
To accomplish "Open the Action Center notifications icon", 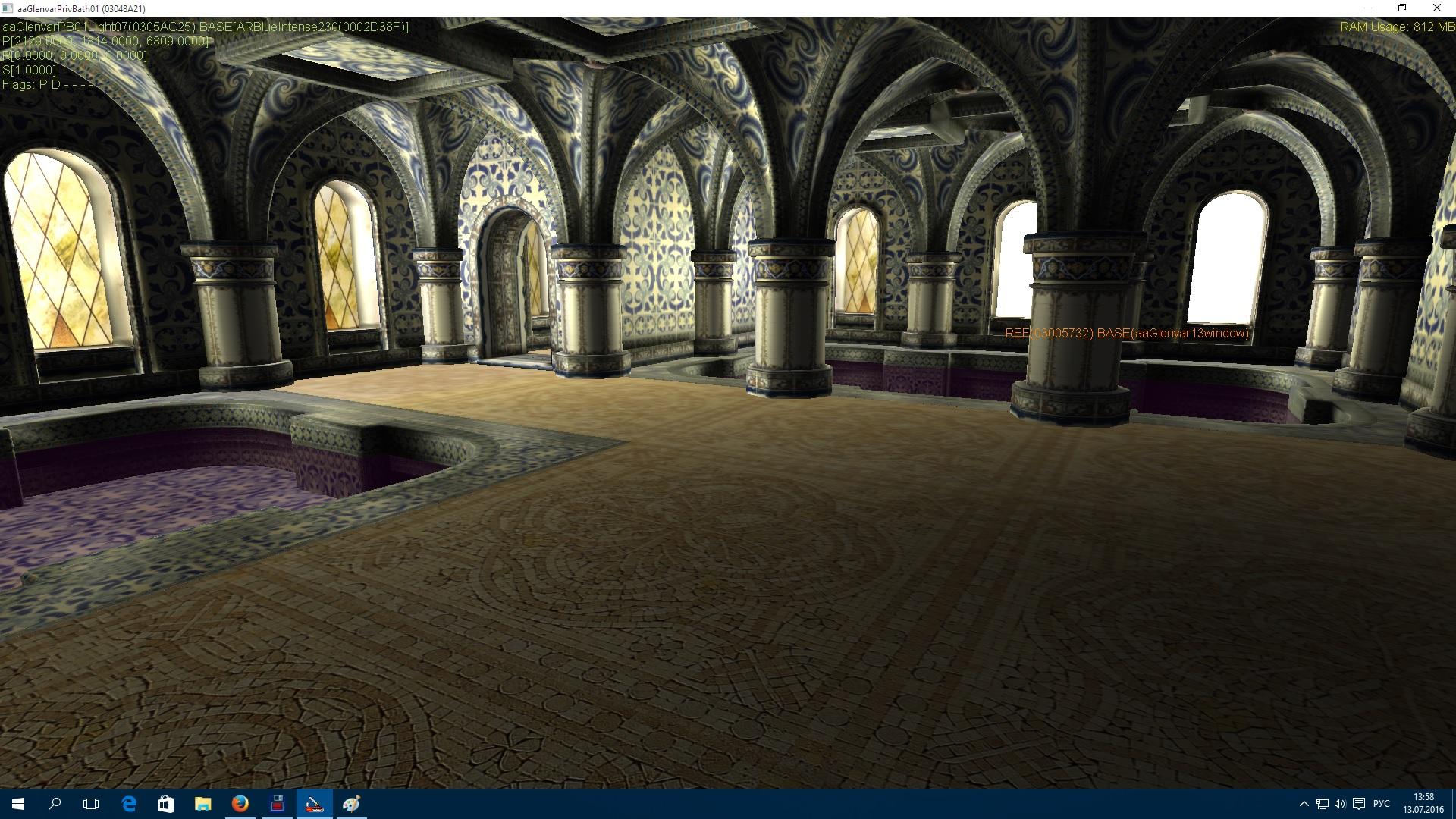I will pos(1359,804).
